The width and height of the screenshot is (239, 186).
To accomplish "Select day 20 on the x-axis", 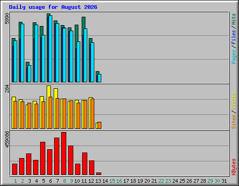I will [x=147, y=181].
